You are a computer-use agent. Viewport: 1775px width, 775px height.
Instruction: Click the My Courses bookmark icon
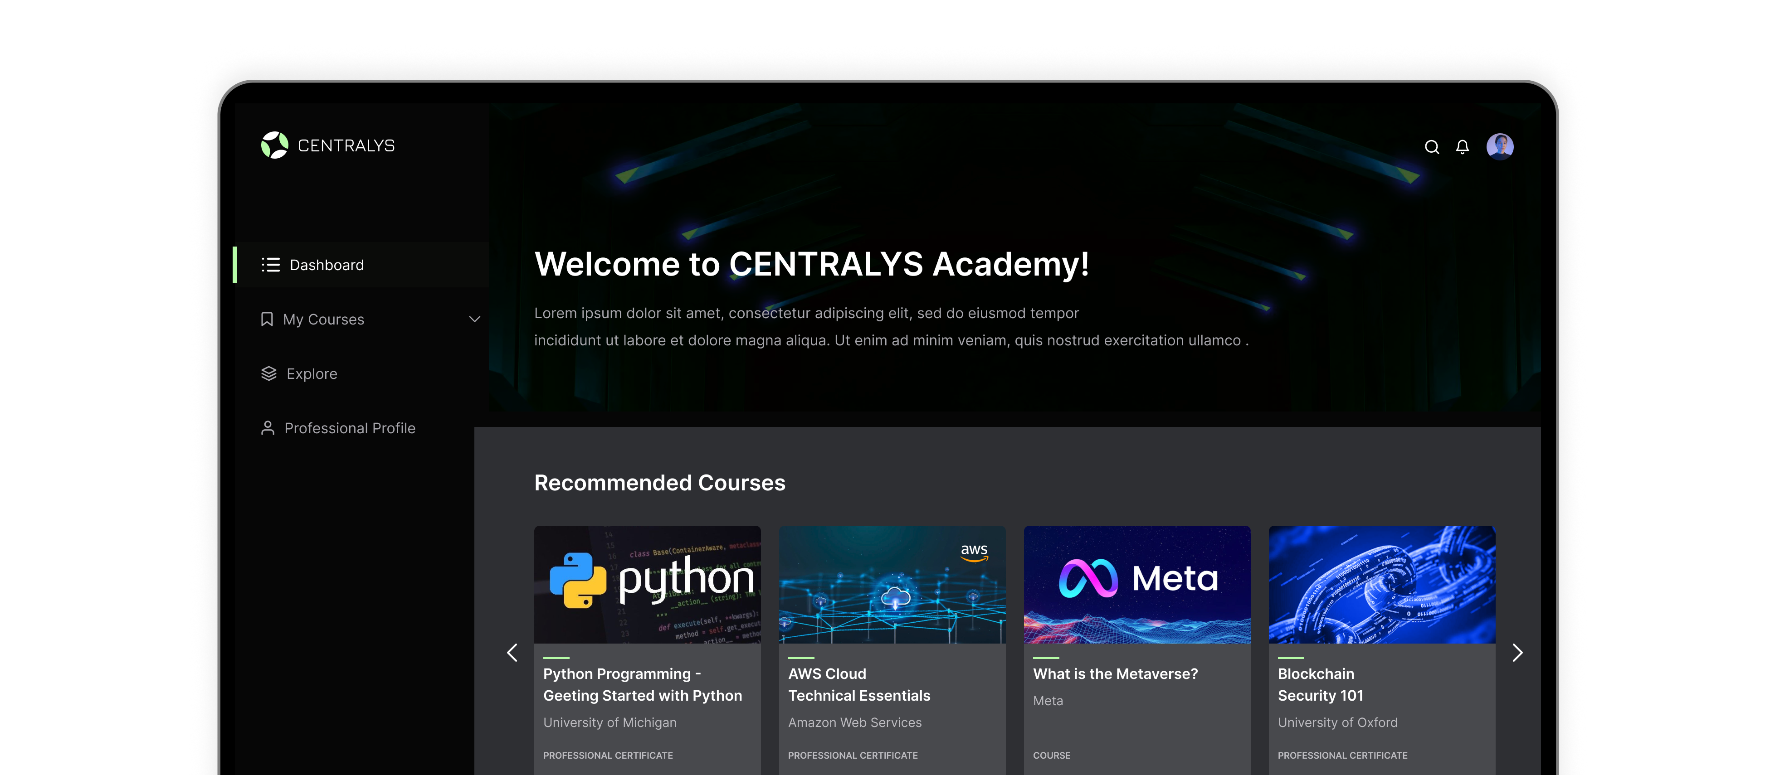click(x=267, y=320)
